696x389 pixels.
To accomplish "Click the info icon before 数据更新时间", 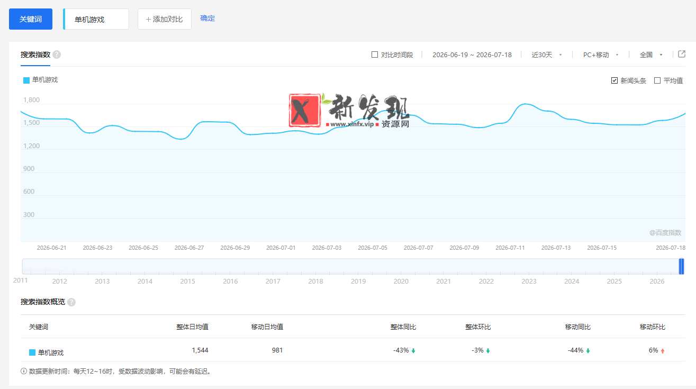I will (x=24, y=371).
